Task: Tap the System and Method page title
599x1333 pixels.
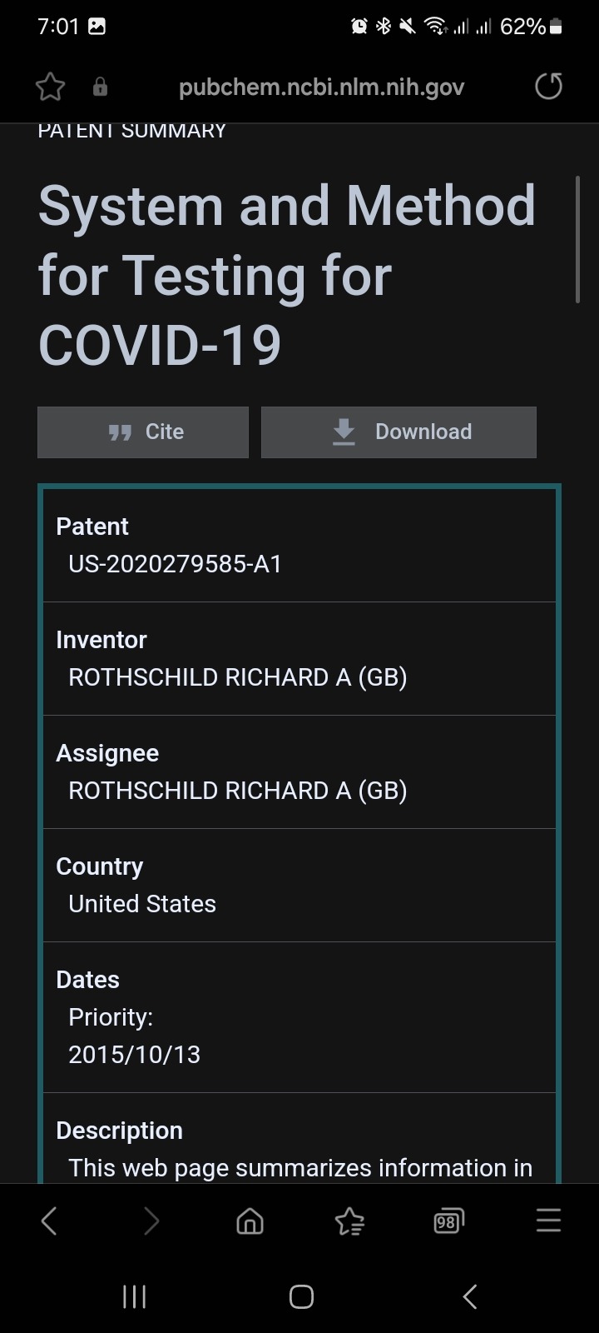Action: click(287, 275)
